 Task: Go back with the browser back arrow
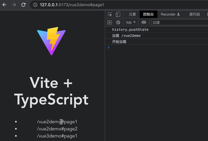[4, 5]
